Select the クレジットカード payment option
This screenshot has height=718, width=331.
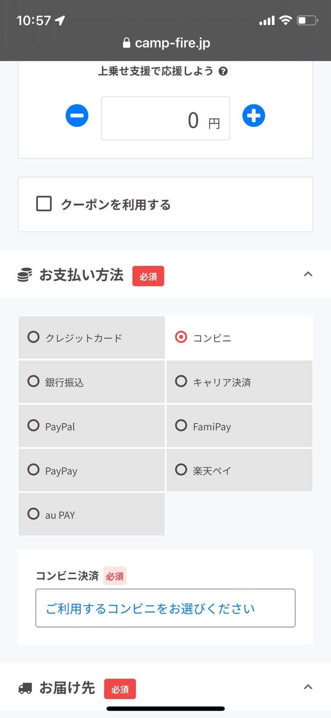pyautogui.click(x=91, y=338)
